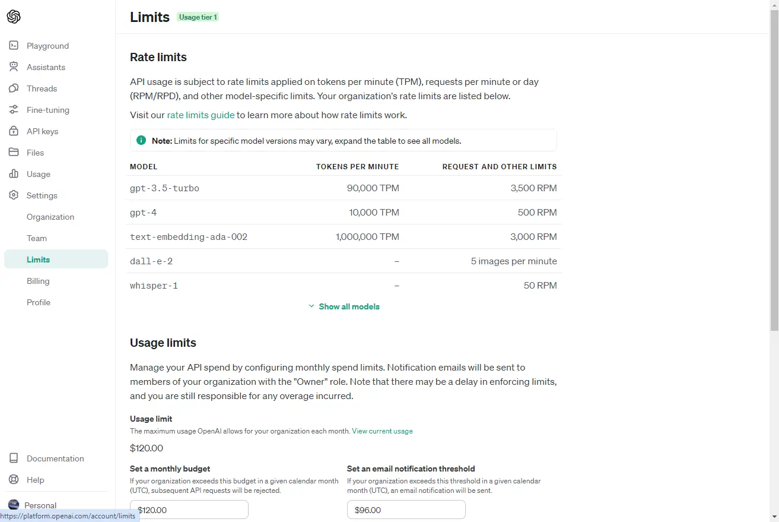Click the Help lifebuoy icon

click(14, 480)
